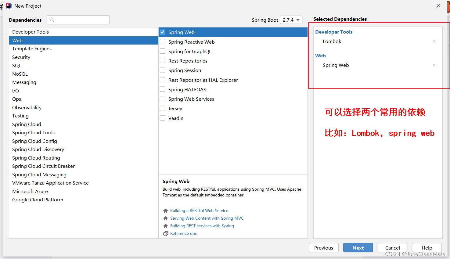Click the Previous button
The height and width of the screenshot is (259, 450).
pyautogui.click(x=324, y=248)
